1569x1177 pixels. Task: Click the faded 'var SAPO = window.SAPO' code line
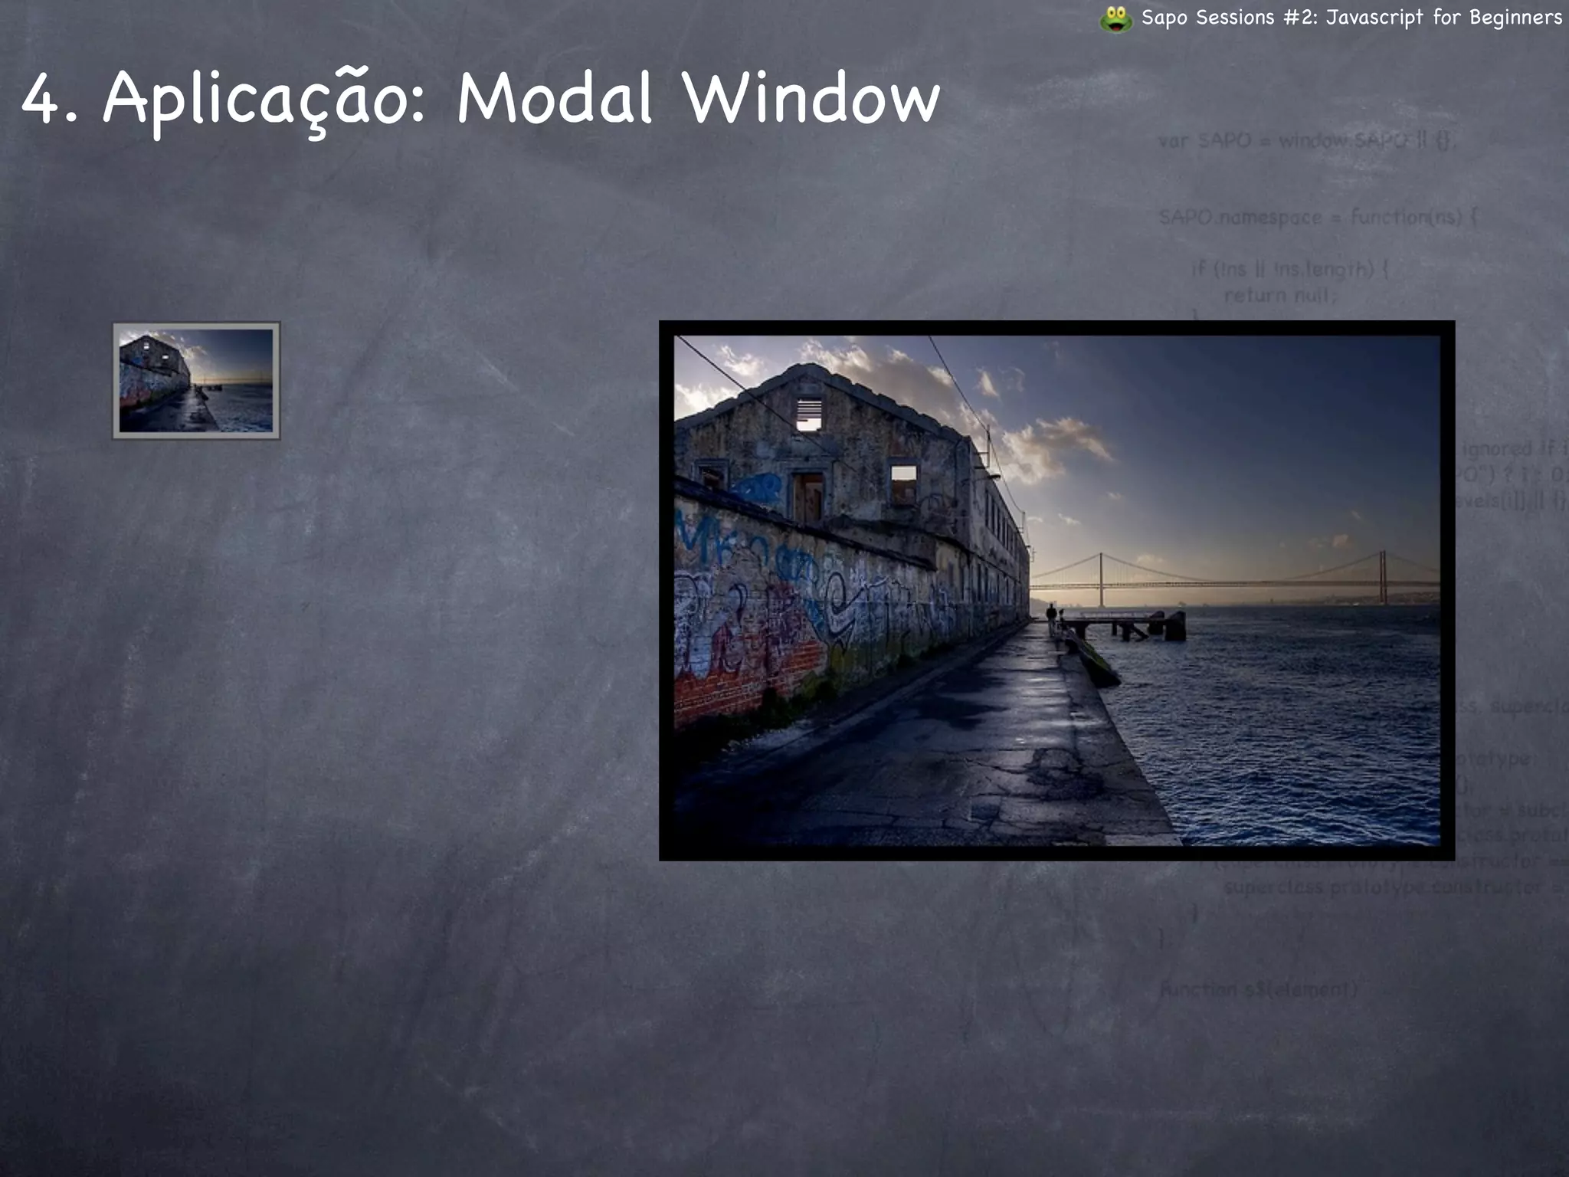(1307, 141)
